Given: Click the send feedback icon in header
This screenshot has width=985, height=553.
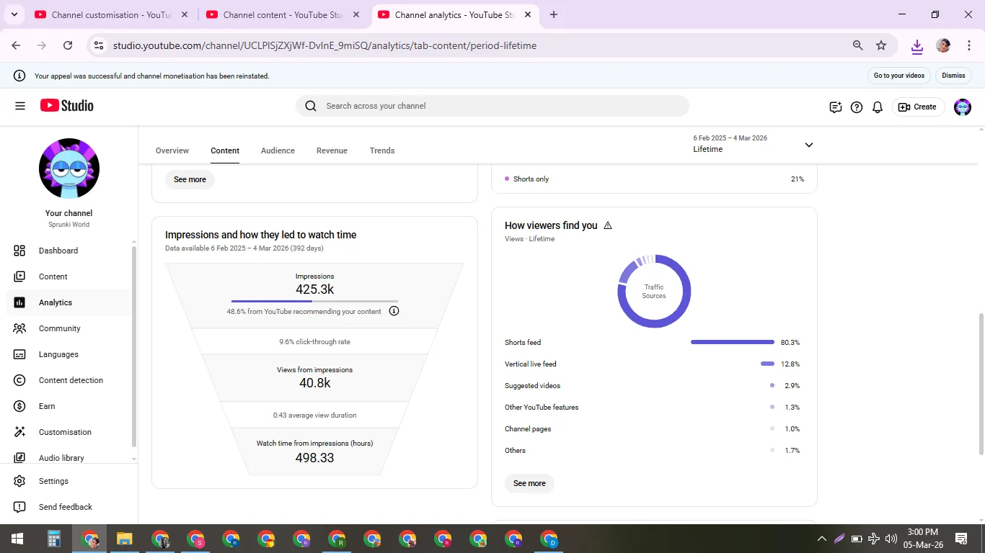Looking at the screenshot, I should click(836, 107).
